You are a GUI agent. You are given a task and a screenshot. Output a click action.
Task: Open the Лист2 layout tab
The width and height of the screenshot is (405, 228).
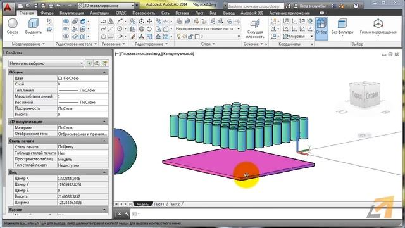pyautogui.click(x=175, y=204)
